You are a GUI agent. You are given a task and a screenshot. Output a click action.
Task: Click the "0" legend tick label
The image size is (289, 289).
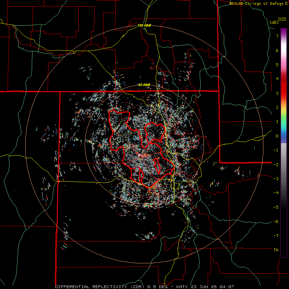277,136
